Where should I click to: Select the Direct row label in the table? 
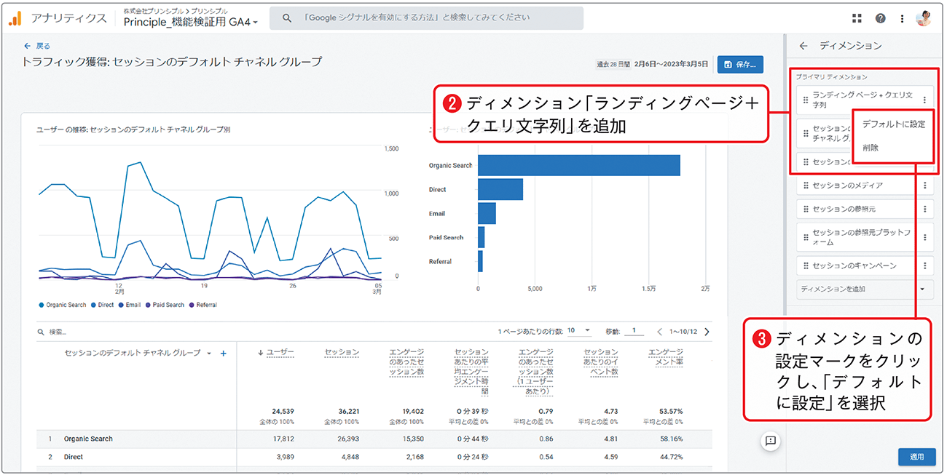click(x=74, y=458)
